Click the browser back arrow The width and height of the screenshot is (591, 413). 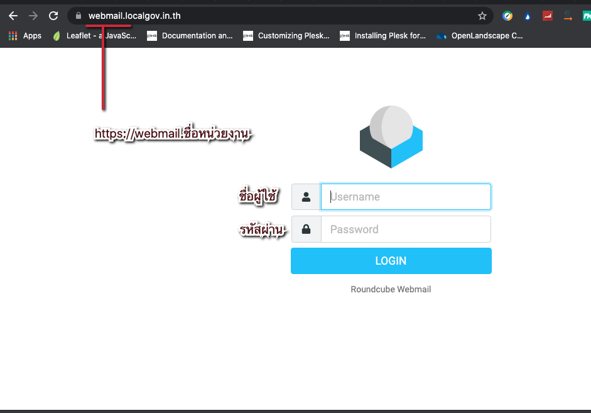13,16
